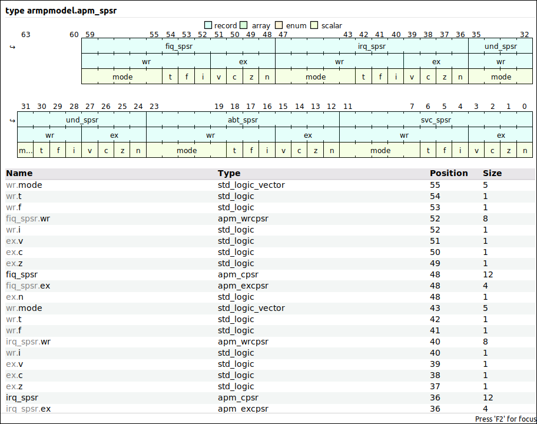
Task: Select the fiq_spsr field in bit diagram
Action: 178,46
